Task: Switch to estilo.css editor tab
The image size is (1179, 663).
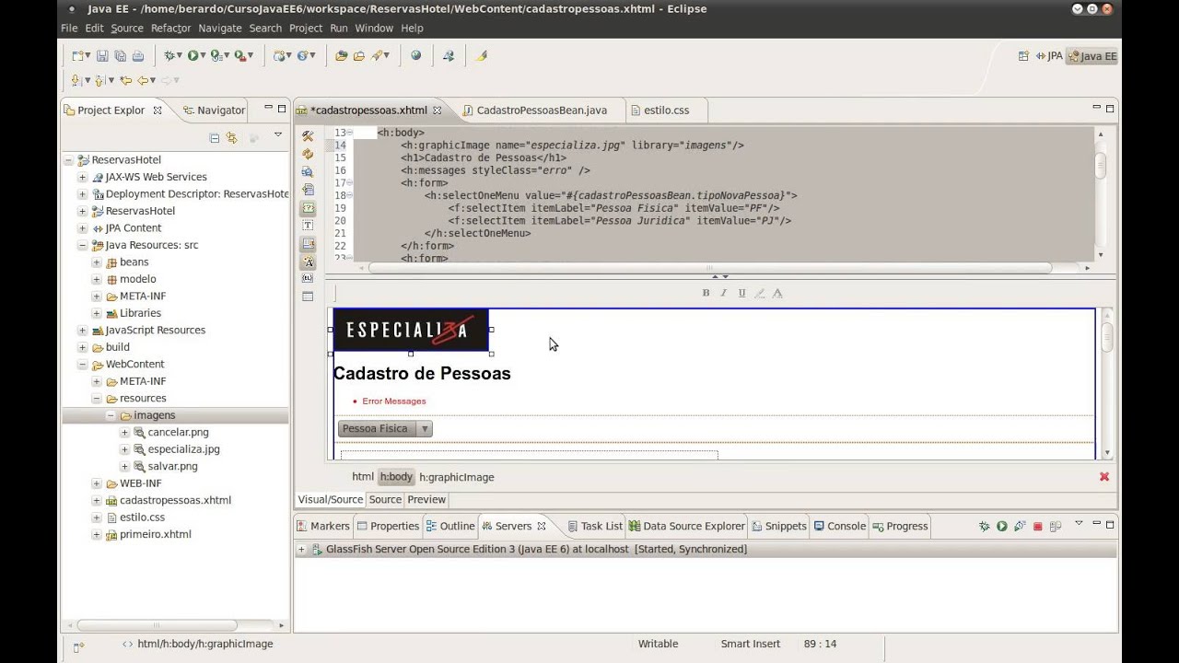Action: click(666, 110)
